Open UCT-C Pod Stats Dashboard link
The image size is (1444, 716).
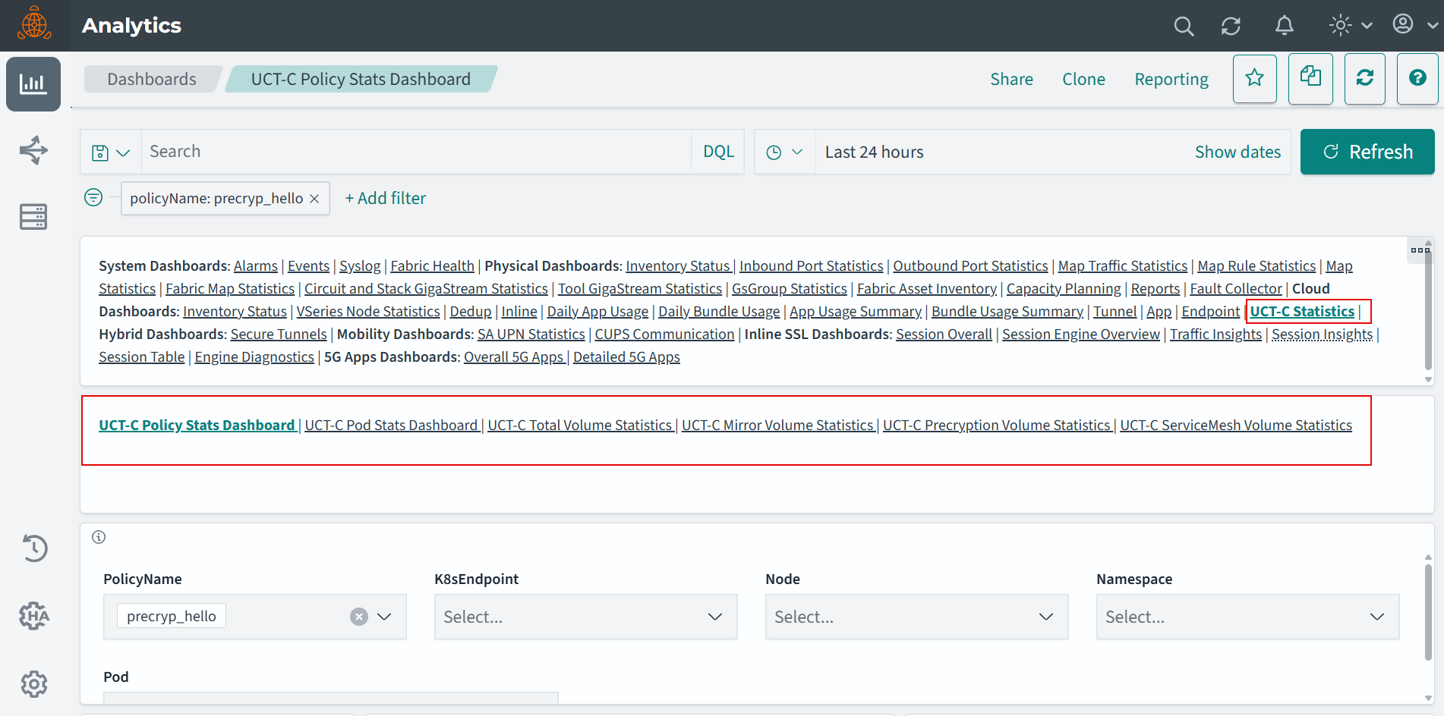coord(391,426)
